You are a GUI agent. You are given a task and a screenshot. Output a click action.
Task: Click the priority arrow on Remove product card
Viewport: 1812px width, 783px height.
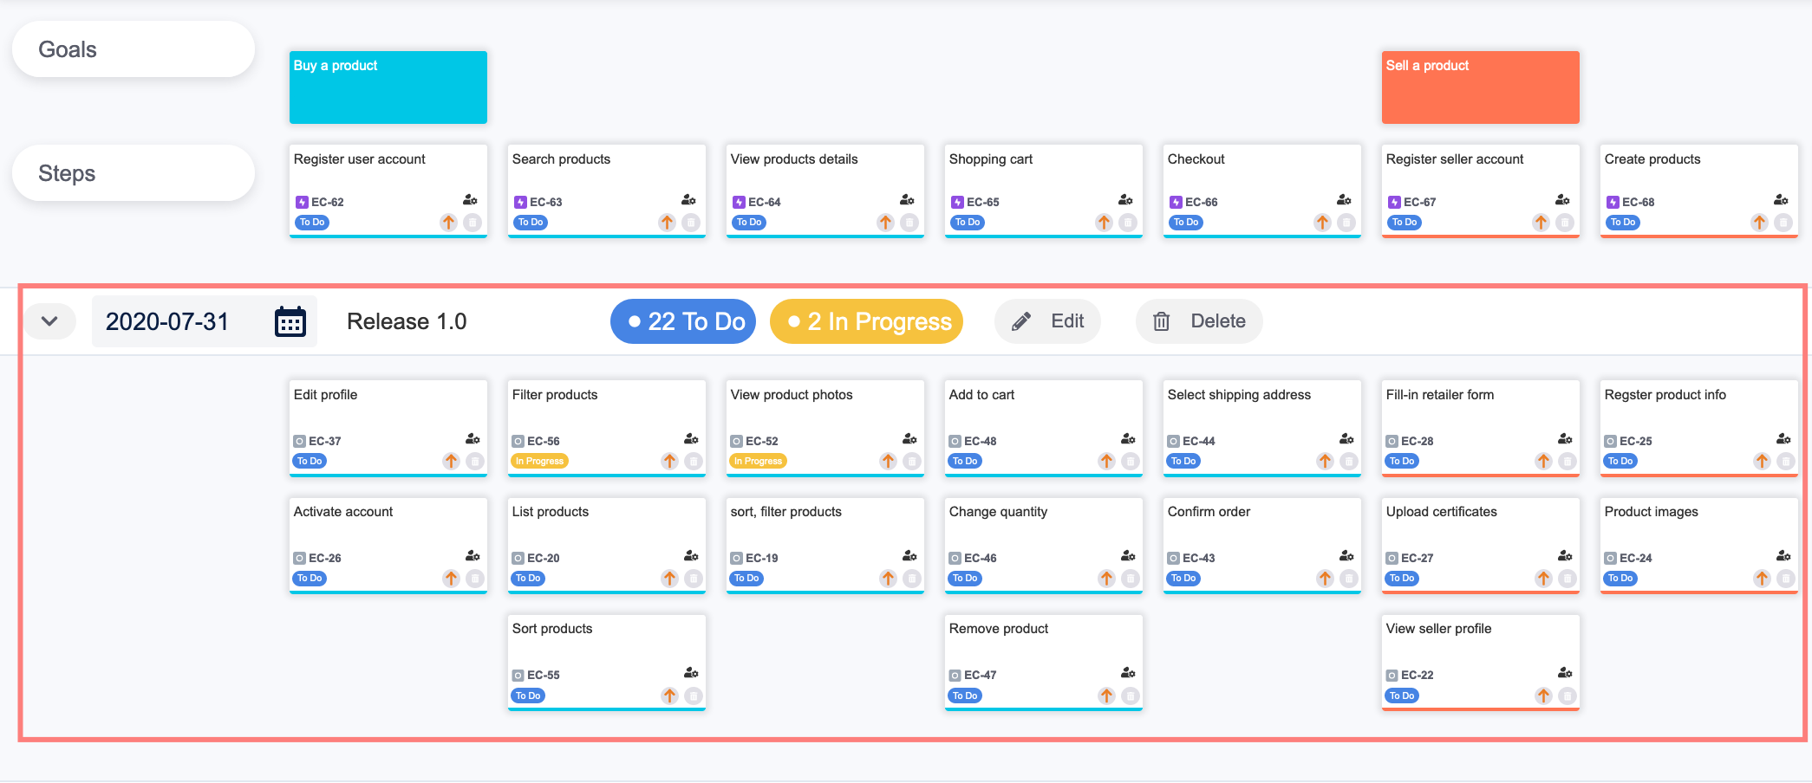pos(1106,696)
